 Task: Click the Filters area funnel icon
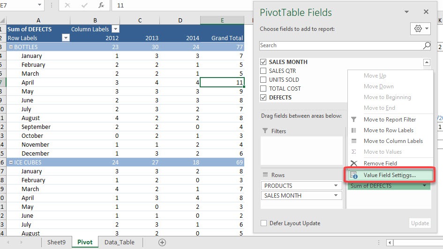265,131
